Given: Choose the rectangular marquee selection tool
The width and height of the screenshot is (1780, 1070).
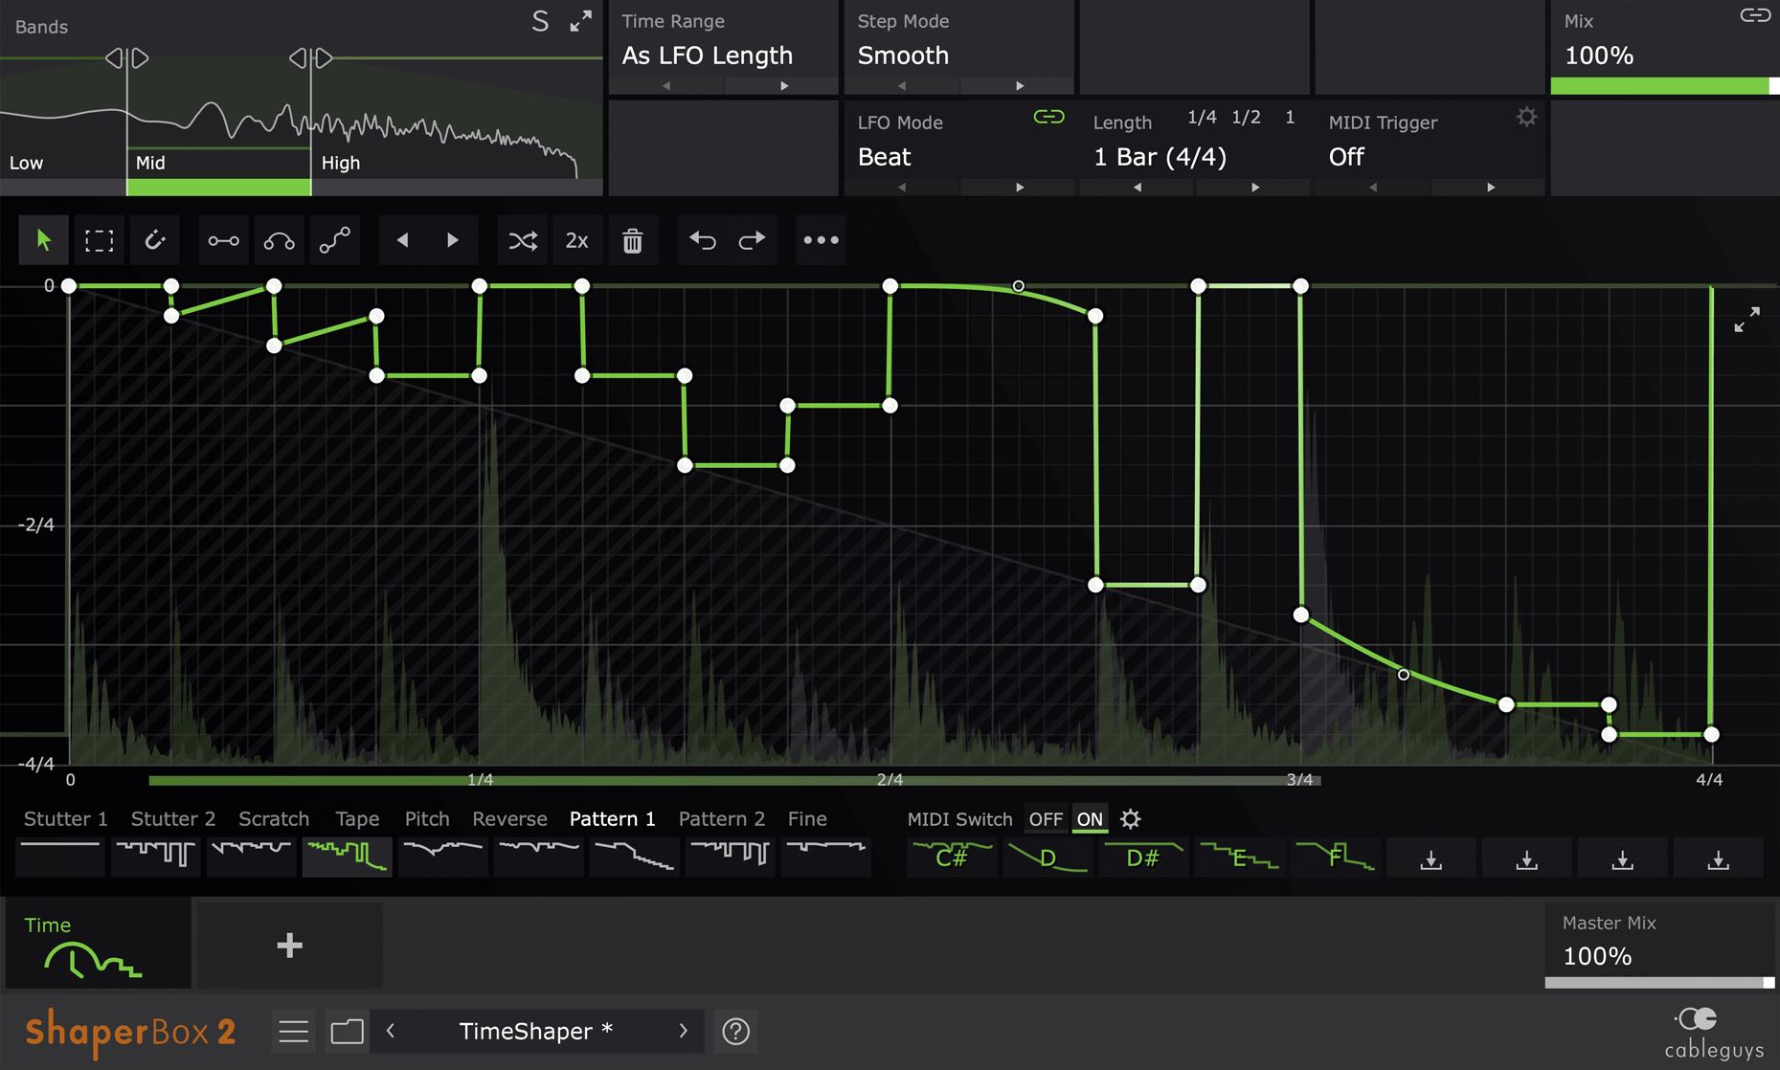Looking at the screenshot, I should click(99, 240).
